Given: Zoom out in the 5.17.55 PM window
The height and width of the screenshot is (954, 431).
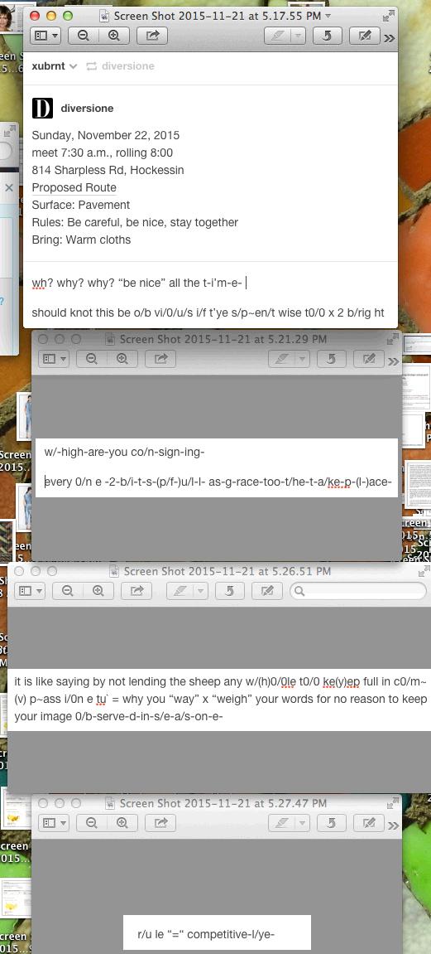Looking at the screenshot, I should click(84, 36).
